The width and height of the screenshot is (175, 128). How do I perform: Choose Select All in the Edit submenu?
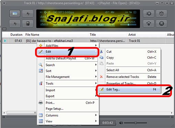(x=129, y=70)
